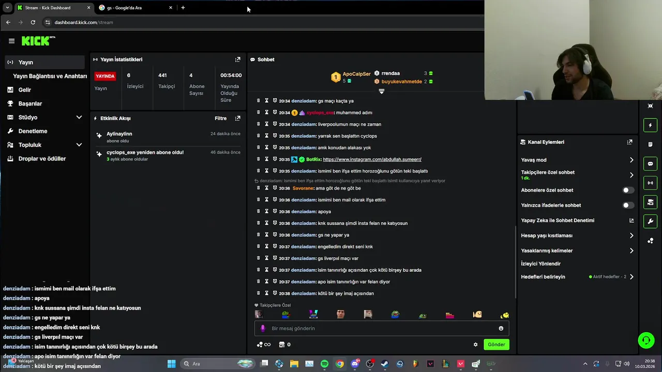Reload the browser page

coord(33,22)
